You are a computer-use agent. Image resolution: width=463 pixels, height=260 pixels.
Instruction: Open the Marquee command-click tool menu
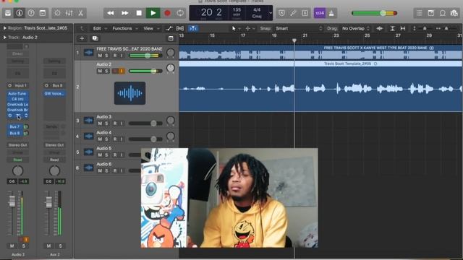(250, 29)
